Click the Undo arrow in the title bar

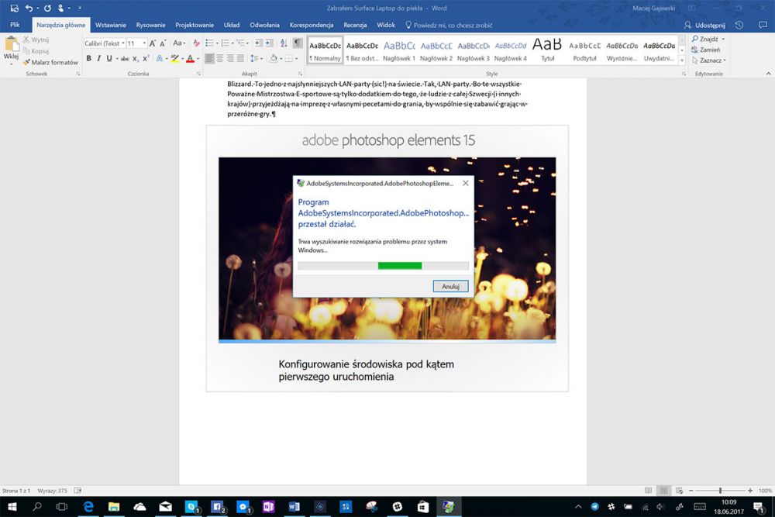pyautogui.click(x=29, y=8)
